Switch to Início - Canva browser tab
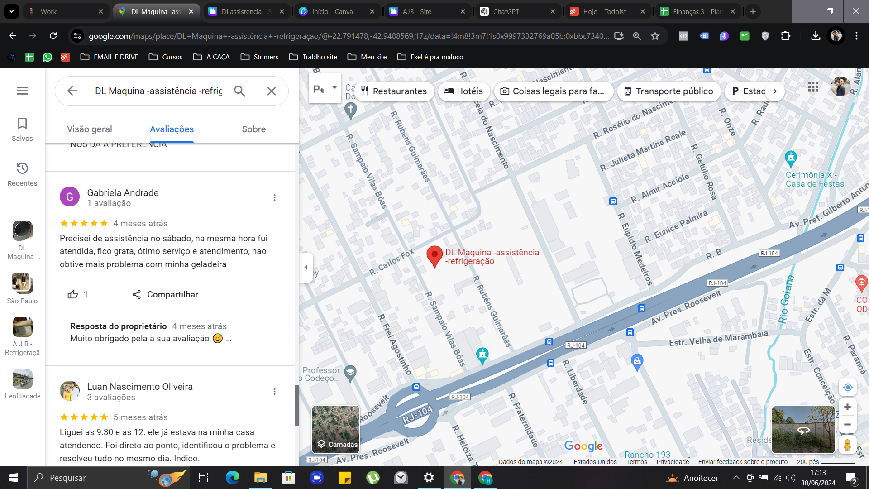 [x=337, y=11]
